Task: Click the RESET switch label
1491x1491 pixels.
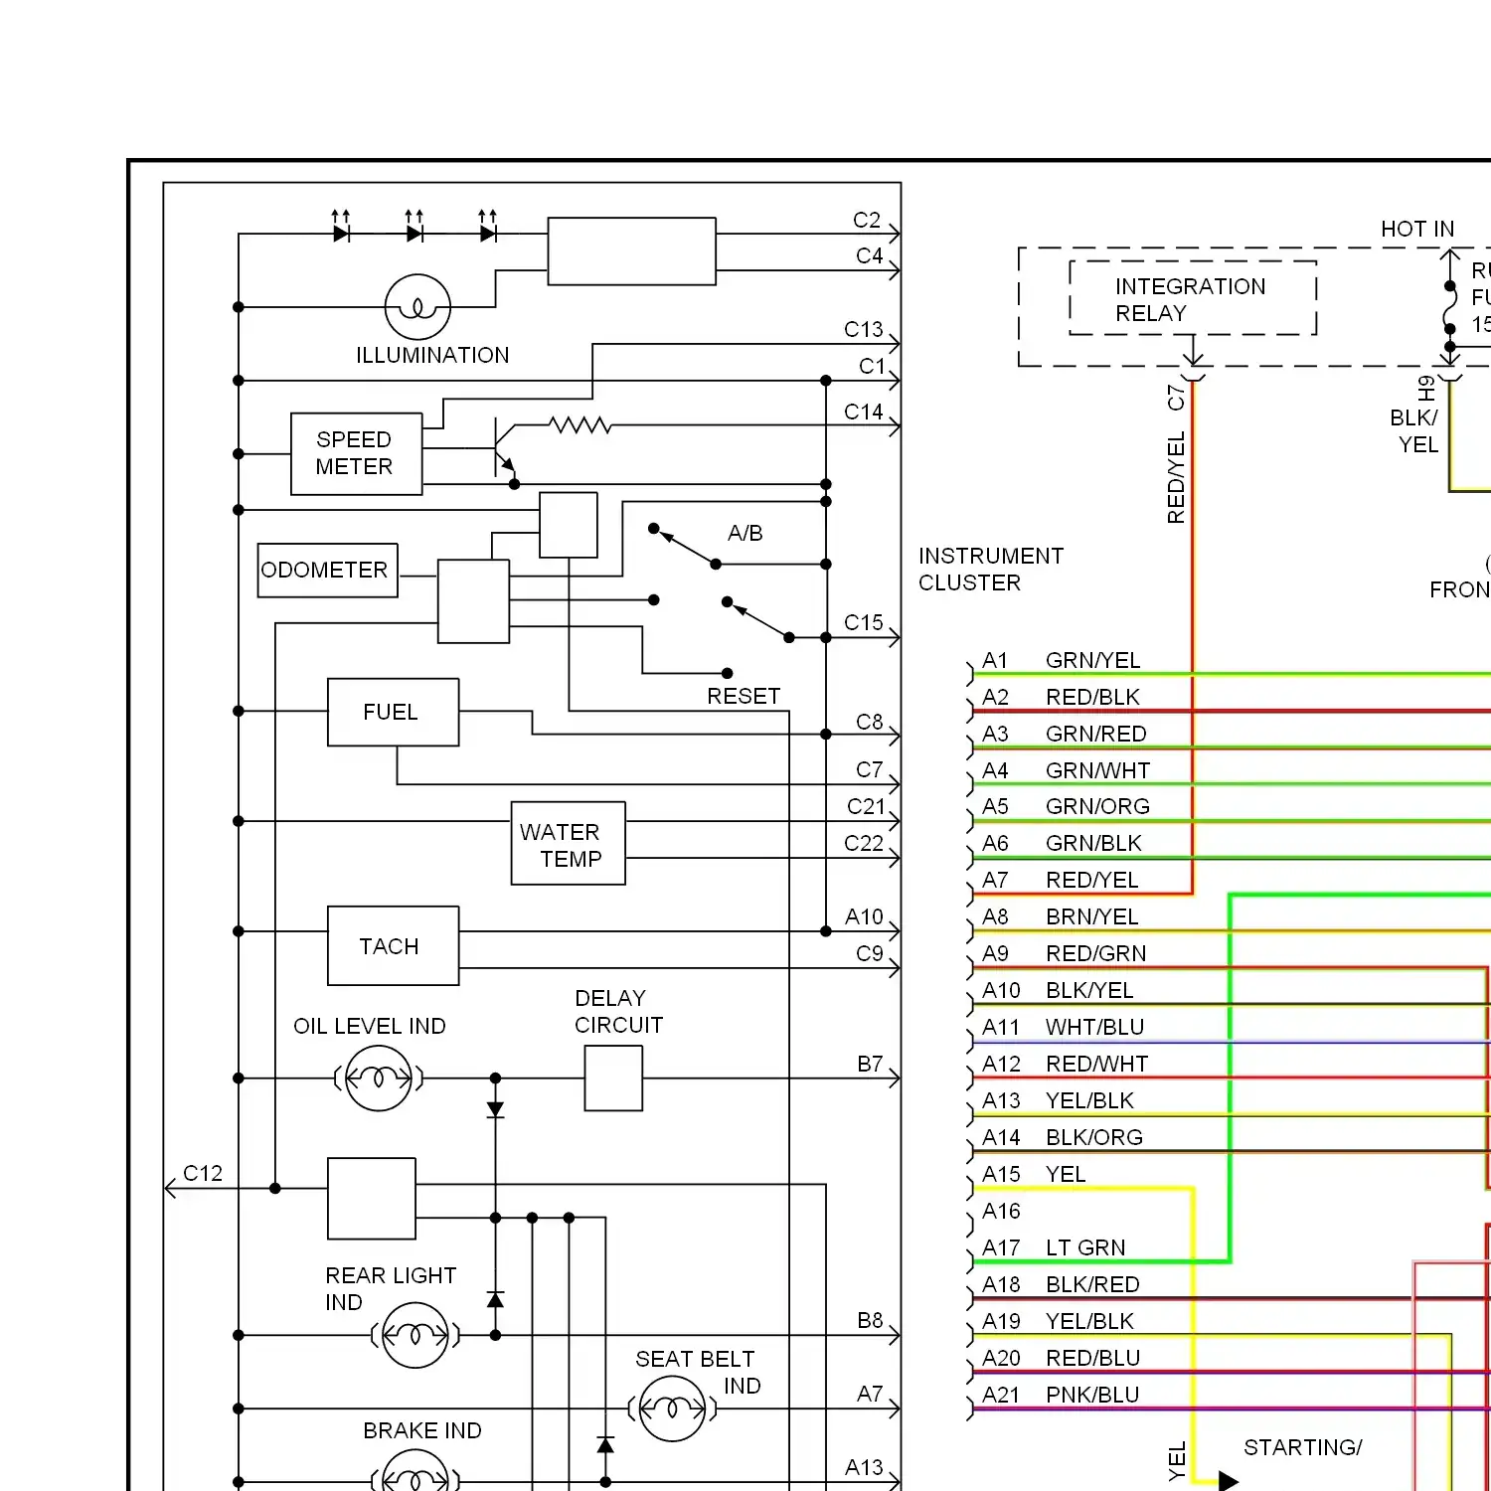Action: tap(744, 696)
